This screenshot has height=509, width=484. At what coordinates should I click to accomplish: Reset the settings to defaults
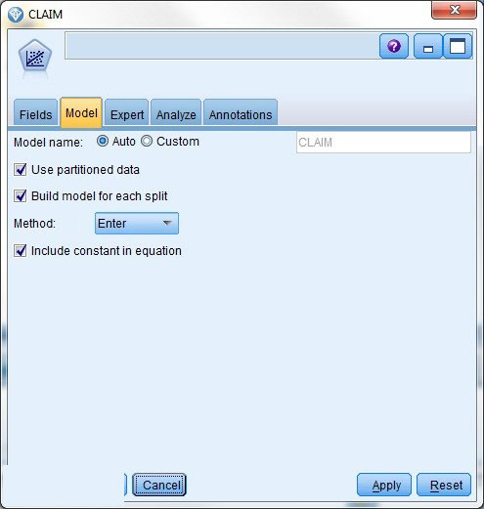444,485
